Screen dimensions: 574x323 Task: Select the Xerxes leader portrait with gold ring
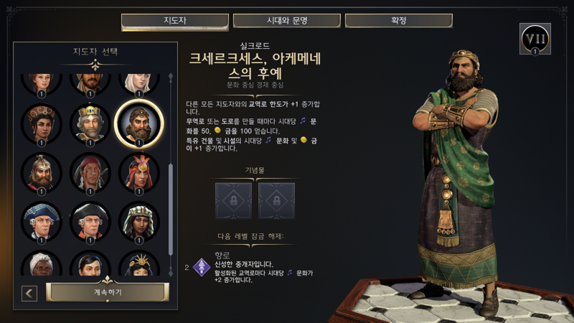[138, 123]
